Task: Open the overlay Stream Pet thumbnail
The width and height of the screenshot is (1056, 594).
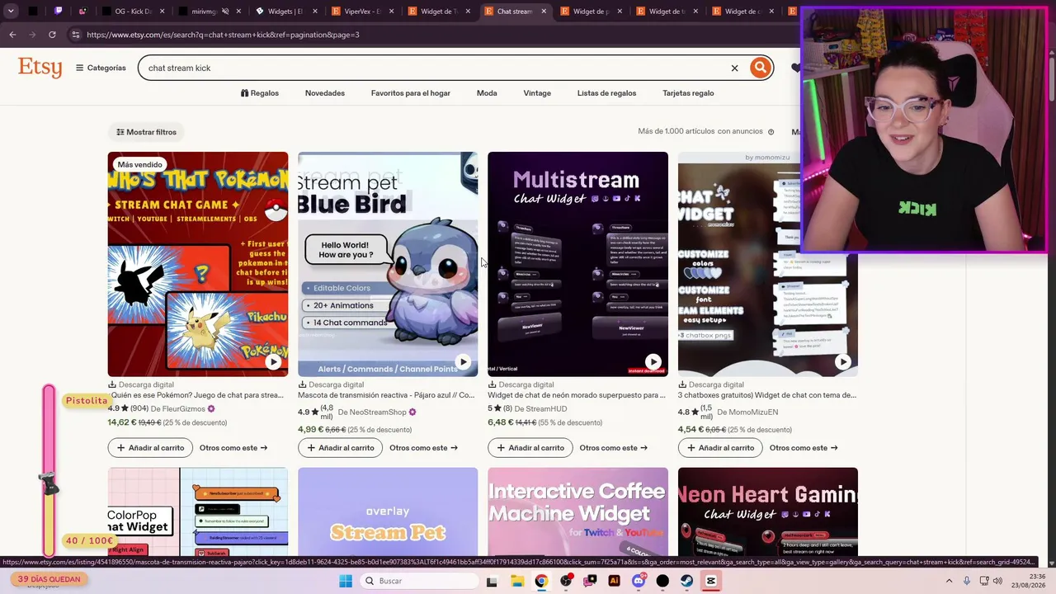Action: pyautogui.click(x=388, y=512)
